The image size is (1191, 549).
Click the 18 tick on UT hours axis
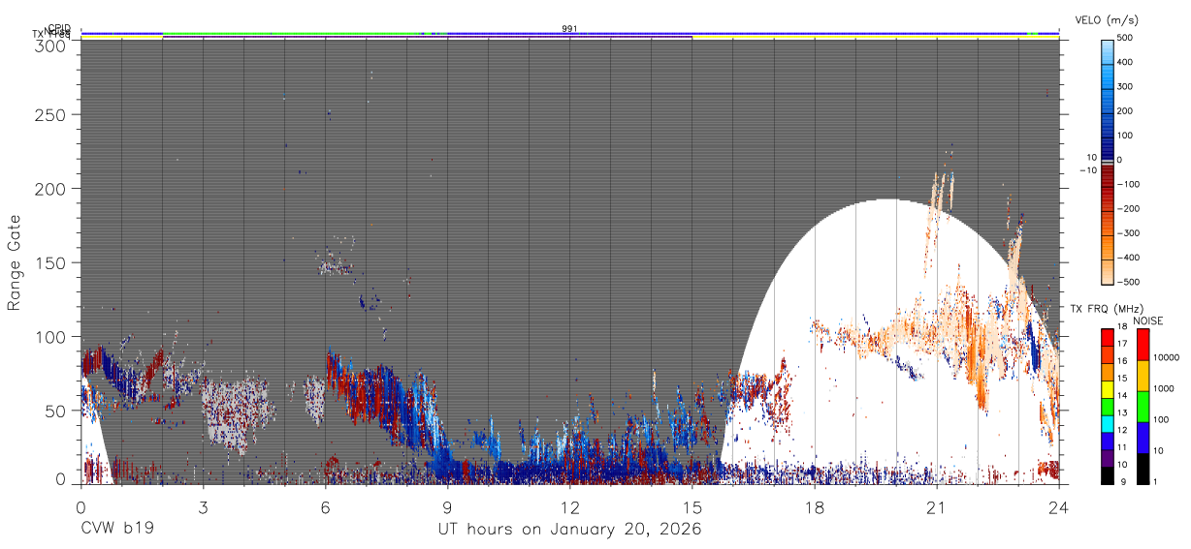[x=814, y=506]
